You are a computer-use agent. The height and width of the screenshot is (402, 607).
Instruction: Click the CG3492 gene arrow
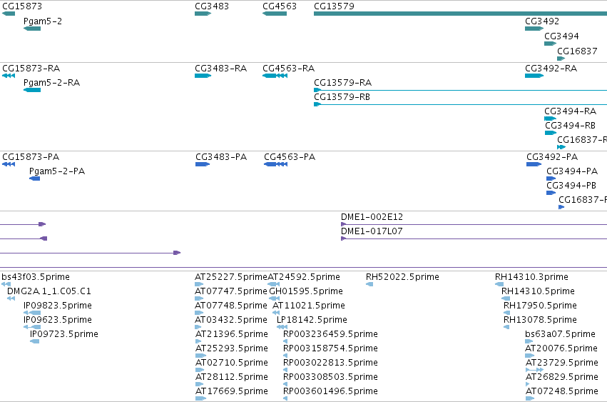[x=534, y=29]
